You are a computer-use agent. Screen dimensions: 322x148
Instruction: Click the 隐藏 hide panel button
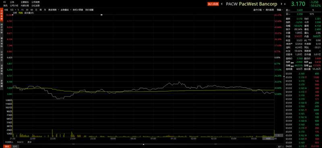point(280,10)
